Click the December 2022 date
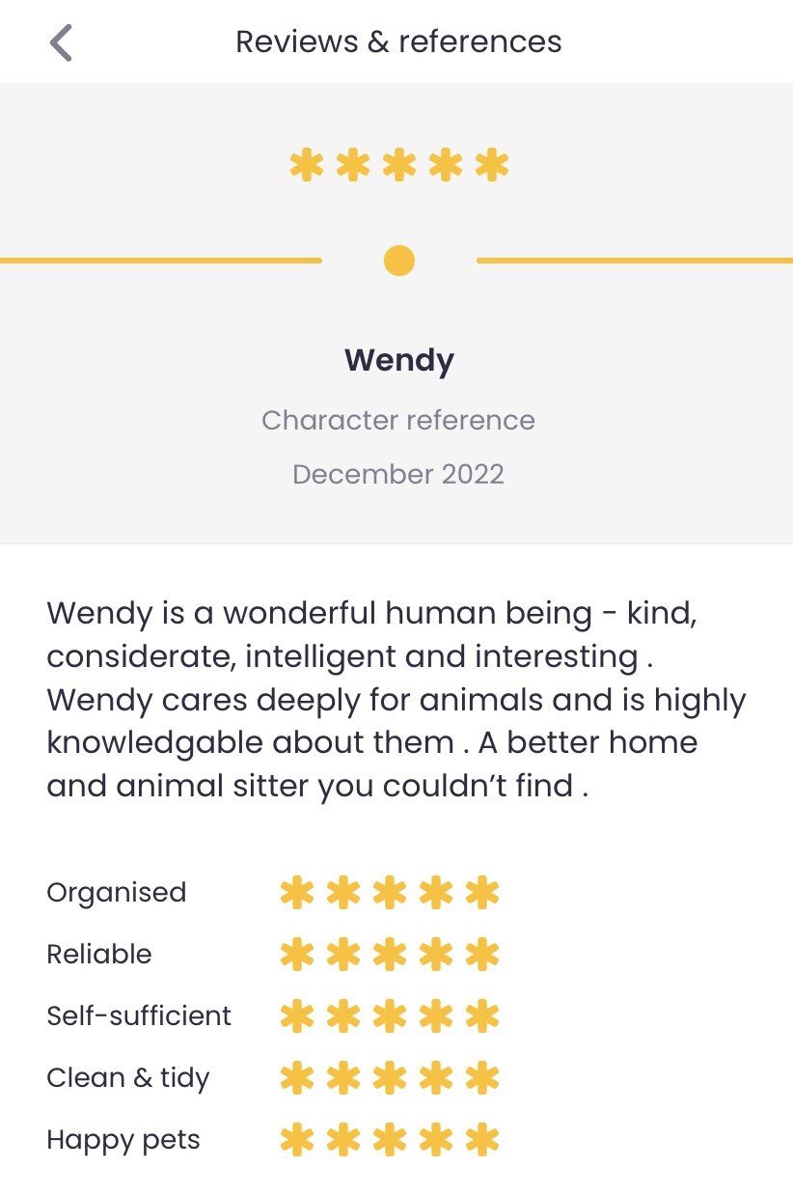Screen dimensions: 793x1195 (x=398, y=475)
